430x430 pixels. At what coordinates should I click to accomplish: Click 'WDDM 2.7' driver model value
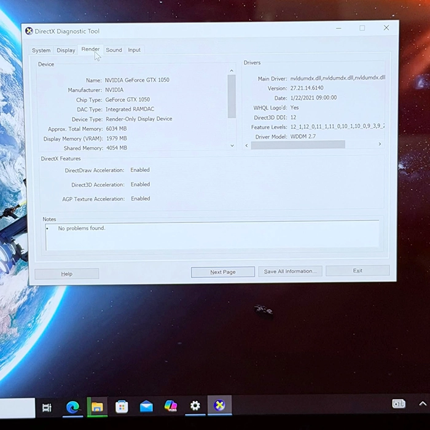pyautogui.click(x=303, y=136)
